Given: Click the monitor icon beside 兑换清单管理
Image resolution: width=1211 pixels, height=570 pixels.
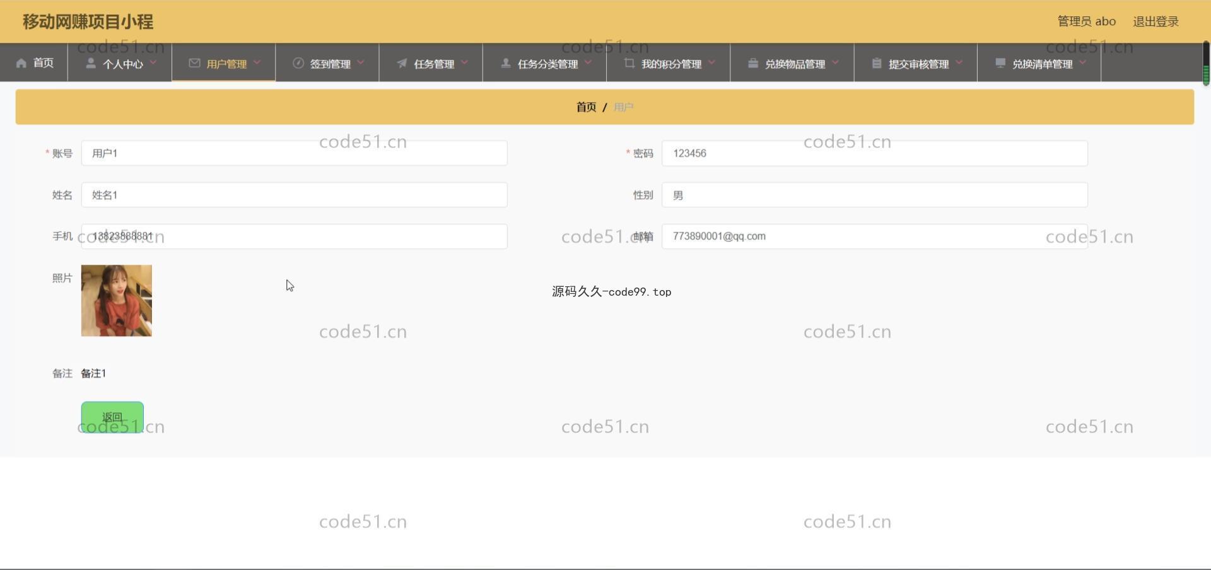Looking at the screenshot, I should pos(1000,63).
